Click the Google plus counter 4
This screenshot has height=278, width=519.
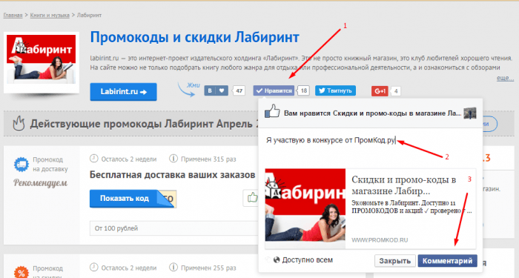tap(396, 91)
